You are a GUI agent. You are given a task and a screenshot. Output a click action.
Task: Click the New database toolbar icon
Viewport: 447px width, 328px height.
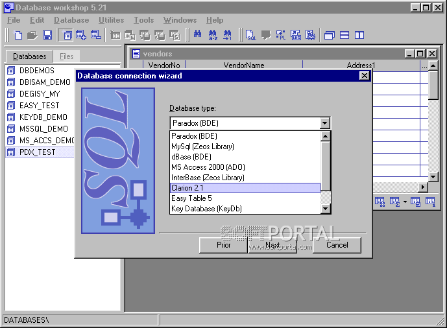pyautogui.click(x=67, y=35)
